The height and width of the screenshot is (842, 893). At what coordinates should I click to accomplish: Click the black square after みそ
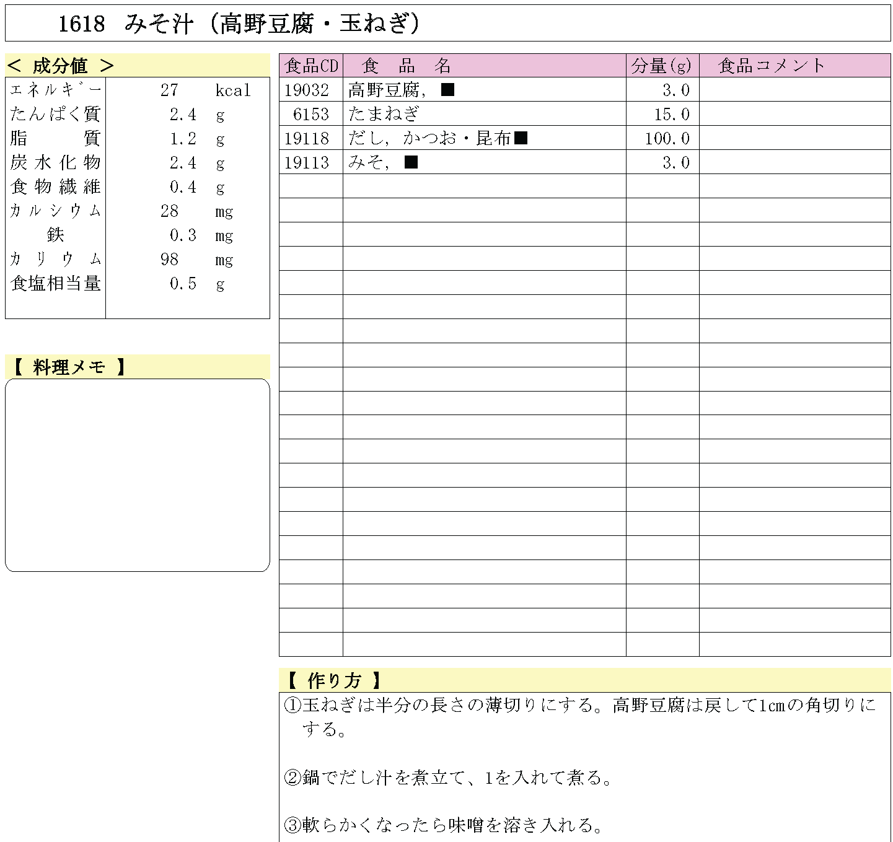pyautogui.click(x=411, y=162)
